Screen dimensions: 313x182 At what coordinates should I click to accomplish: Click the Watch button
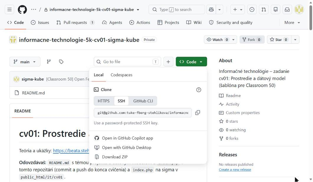(217, 40)
